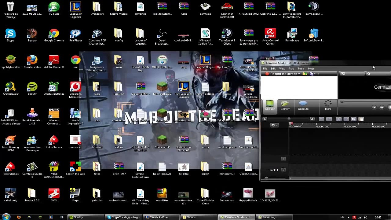Select the Papelera de reciclaje icon
The image size is (391, 220).
pyautogui.click(x=10, y=10)
